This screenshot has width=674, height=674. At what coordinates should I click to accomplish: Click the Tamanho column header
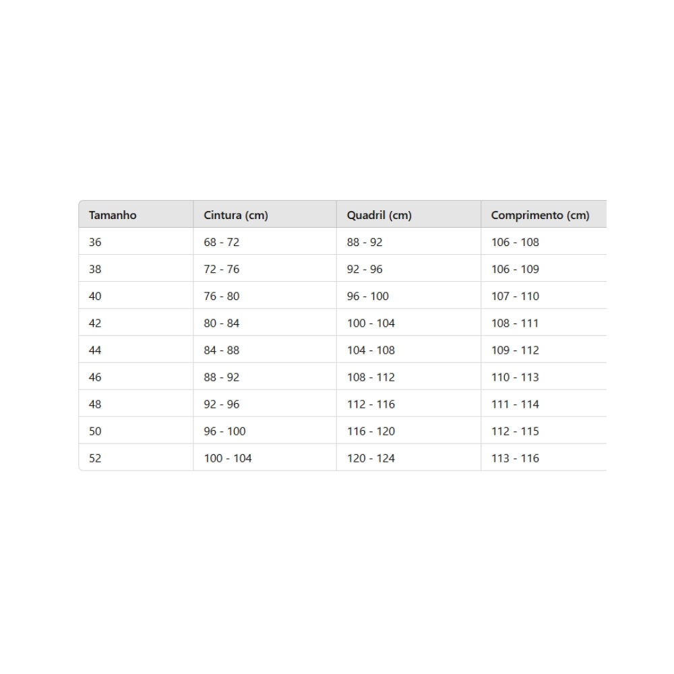113,215
